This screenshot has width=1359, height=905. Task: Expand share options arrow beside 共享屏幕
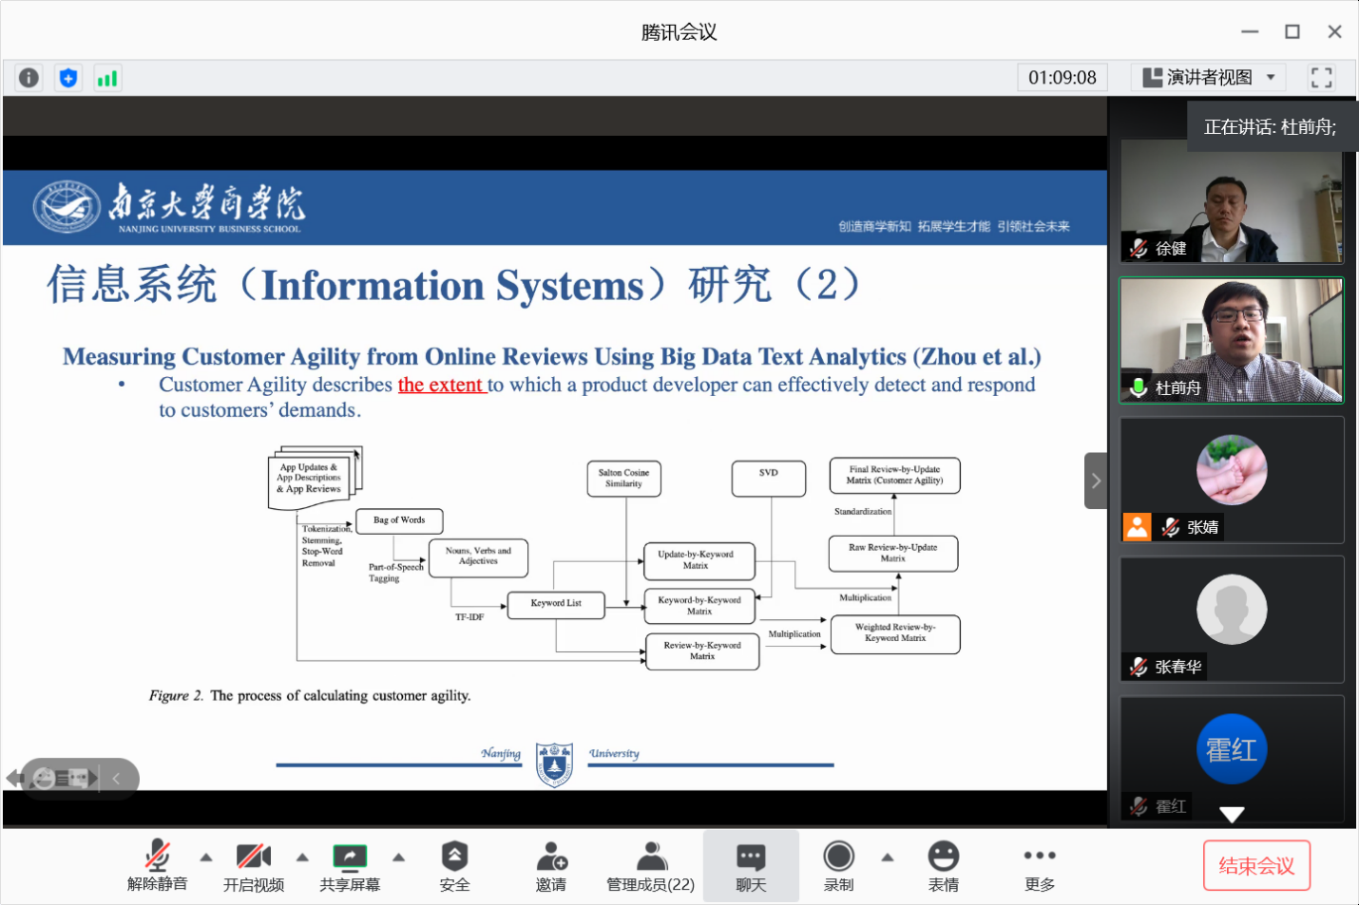[x=399, y=858]
